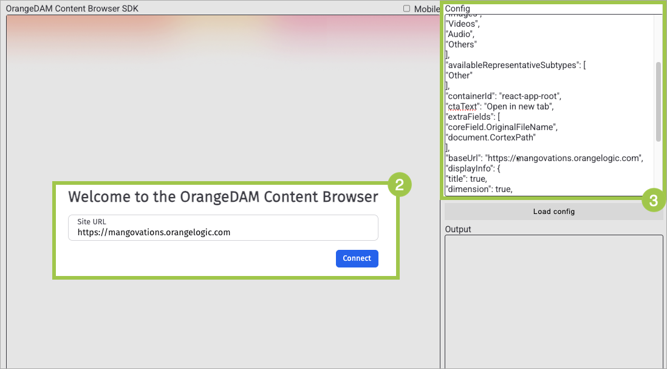This screenshot has height=369, width=667.
Task: Click inside the Output text area
Action: (x=554, y=302)
